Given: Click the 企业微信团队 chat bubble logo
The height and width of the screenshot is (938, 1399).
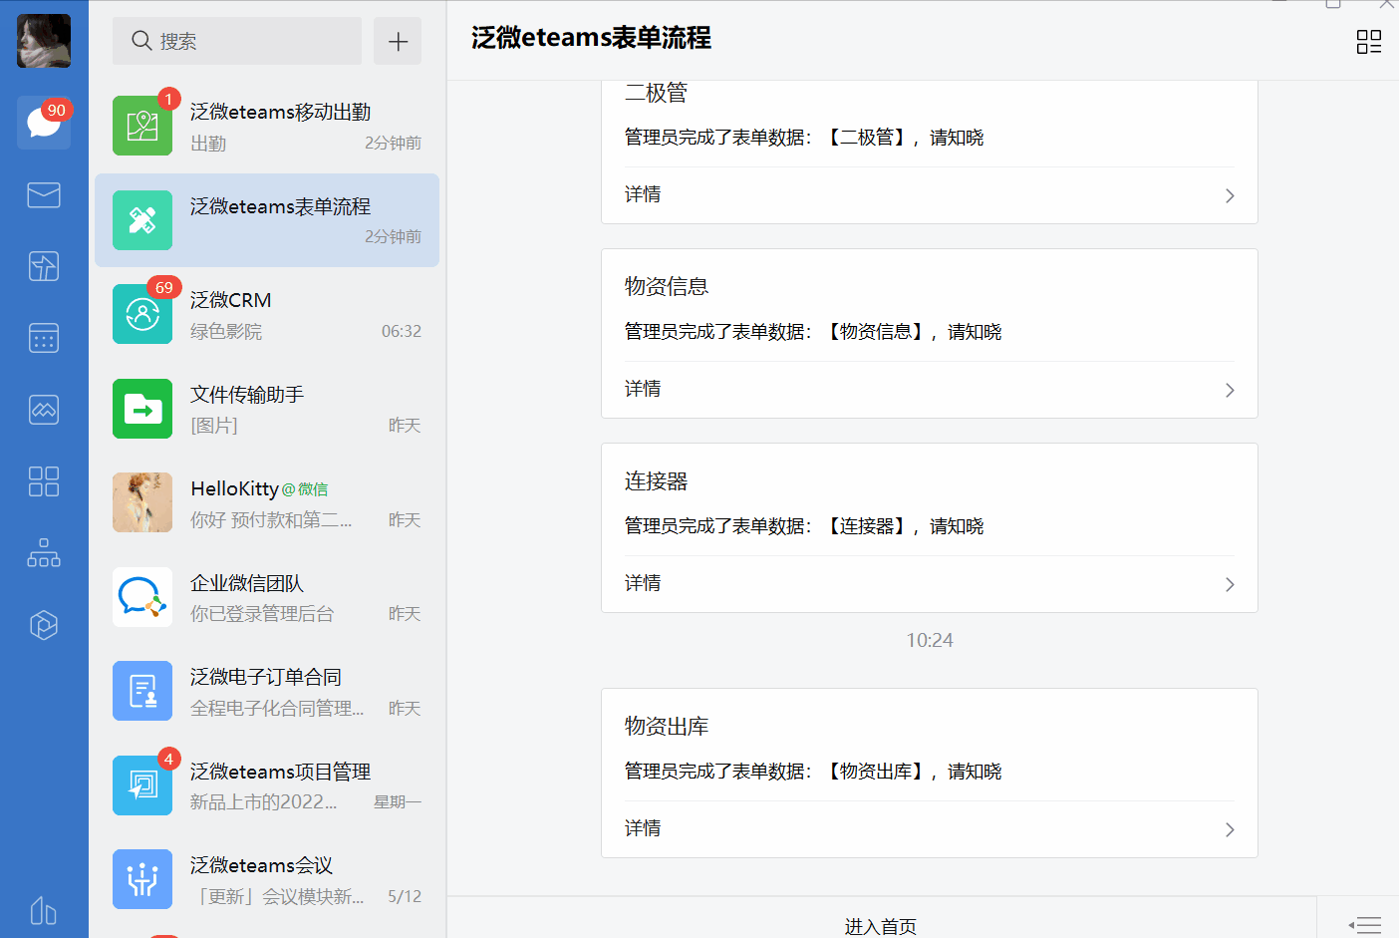Looking at the screenshot, I should click(142, 597).
